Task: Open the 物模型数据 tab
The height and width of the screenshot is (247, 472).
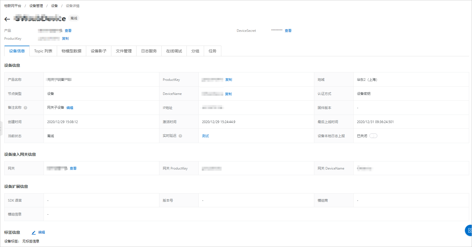Action: coord(72,51)
